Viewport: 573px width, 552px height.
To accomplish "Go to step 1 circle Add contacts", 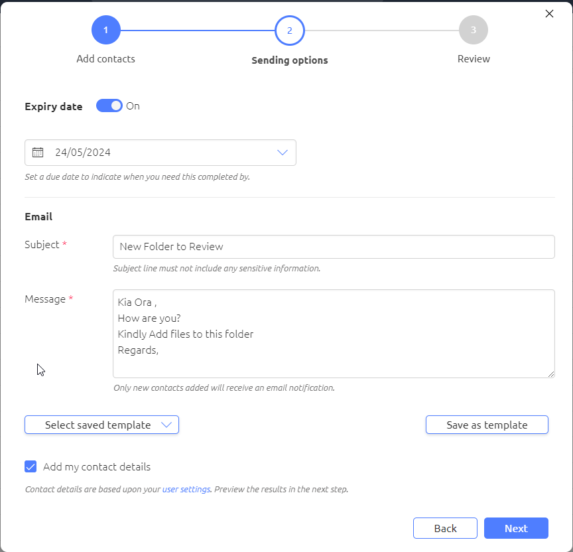I will [x=106, y=30].
